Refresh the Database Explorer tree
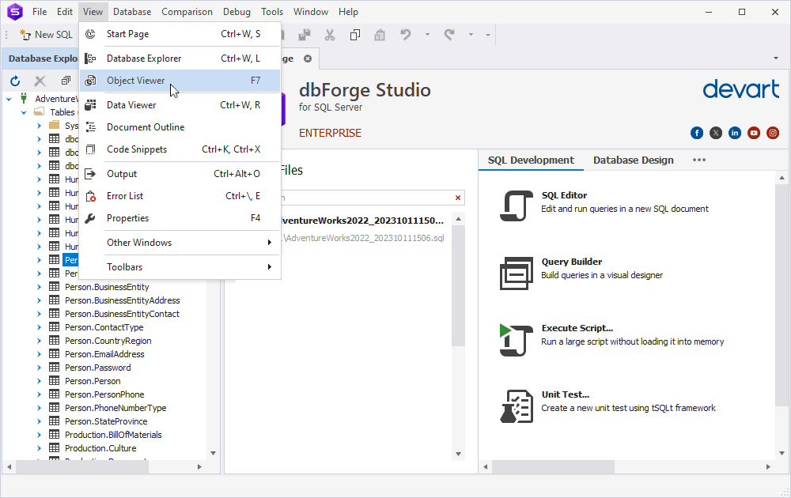Screen dimensions: 791x498 coord(15,81)
